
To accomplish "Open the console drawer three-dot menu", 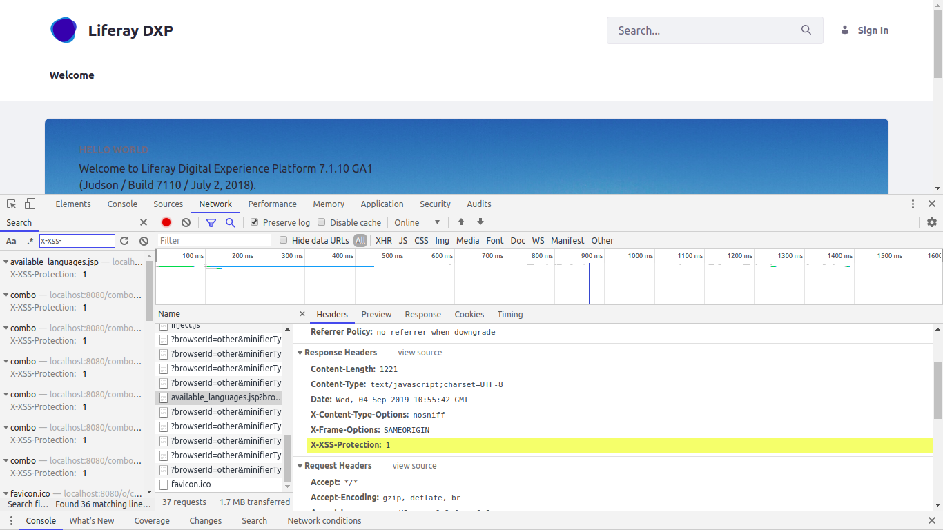I will click(10, 521).
